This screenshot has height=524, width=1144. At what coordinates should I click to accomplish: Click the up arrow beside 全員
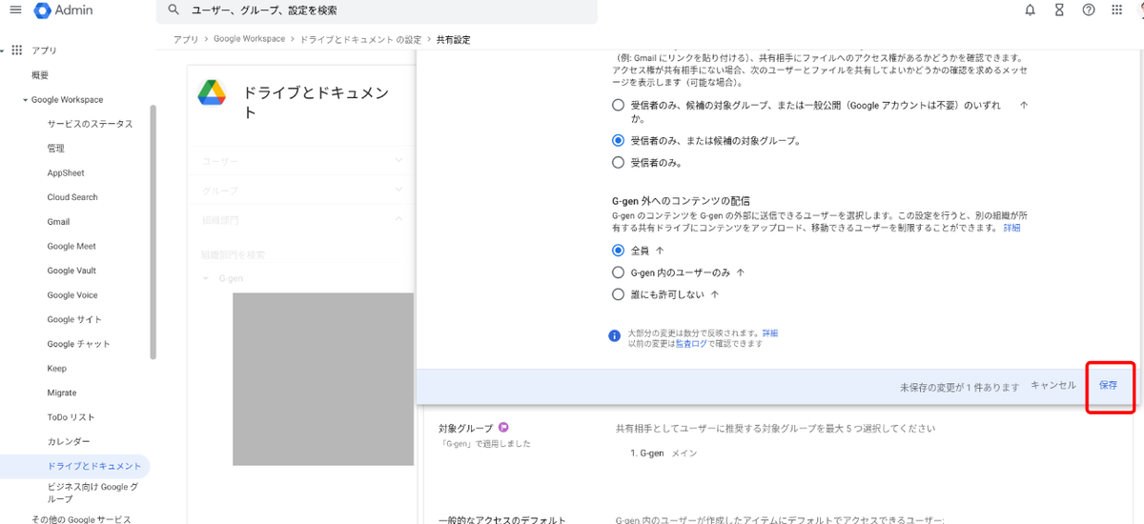point(660,251)
